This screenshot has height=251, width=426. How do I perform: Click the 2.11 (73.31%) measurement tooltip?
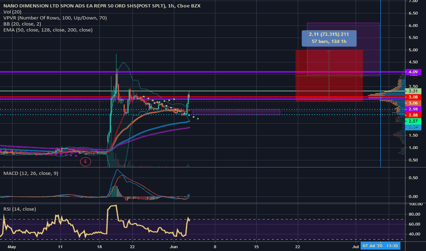coord(329,38)
